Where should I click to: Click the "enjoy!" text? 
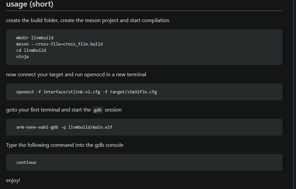tap(13, 180)
